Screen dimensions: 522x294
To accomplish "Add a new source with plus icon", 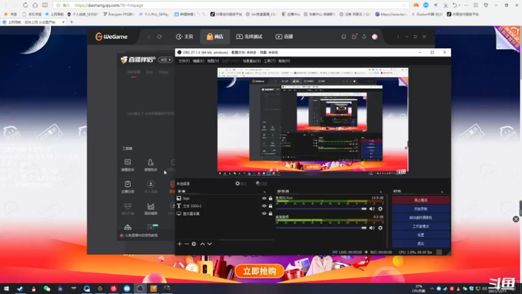I will tap(179, 244).
